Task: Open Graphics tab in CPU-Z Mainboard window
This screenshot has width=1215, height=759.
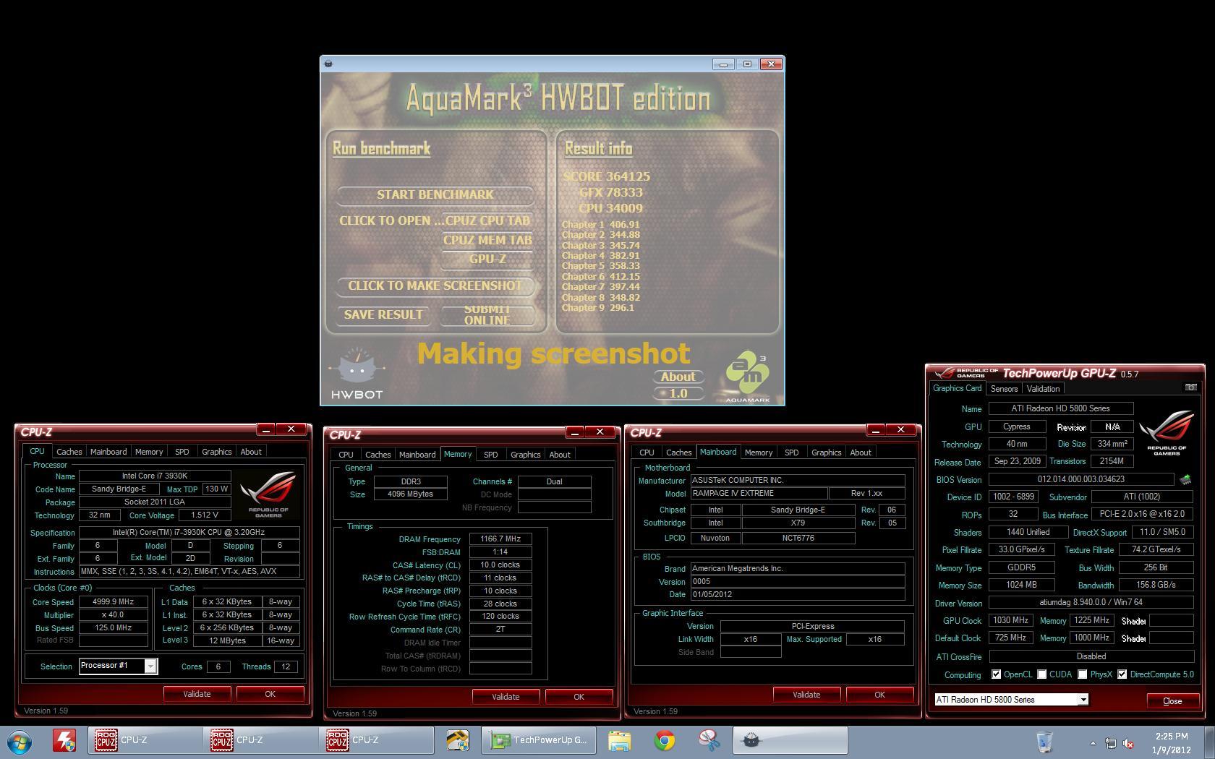Action: 826,453
